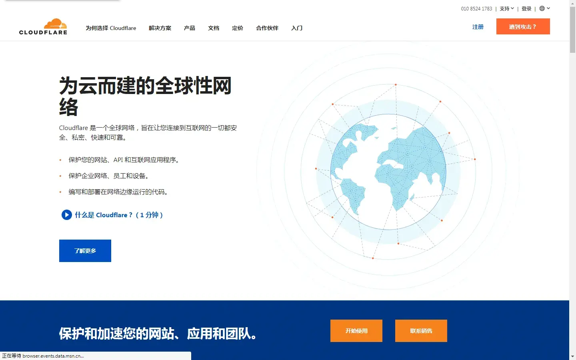Click the blue 了解更多 button
Viewport: 576px width, 360px height.
pos(85,251)
